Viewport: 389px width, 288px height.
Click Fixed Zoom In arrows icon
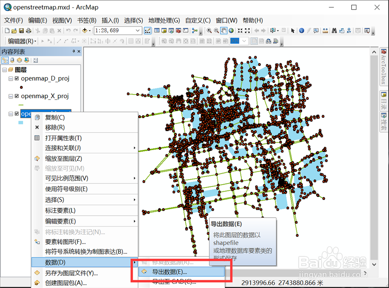click(240, 30)
